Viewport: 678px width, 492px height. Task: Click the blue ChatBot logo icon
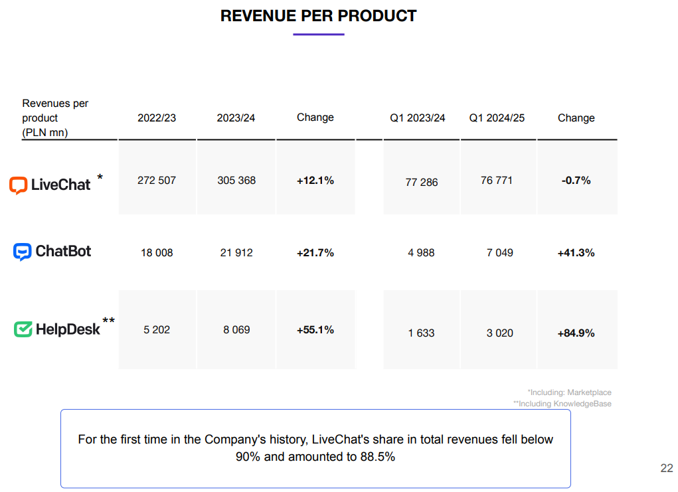tap(22, 252)
